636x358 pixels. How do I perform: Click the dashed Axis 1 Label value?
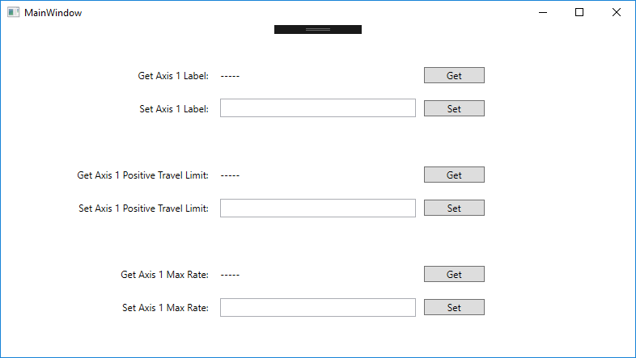click(x=230, y=76)
